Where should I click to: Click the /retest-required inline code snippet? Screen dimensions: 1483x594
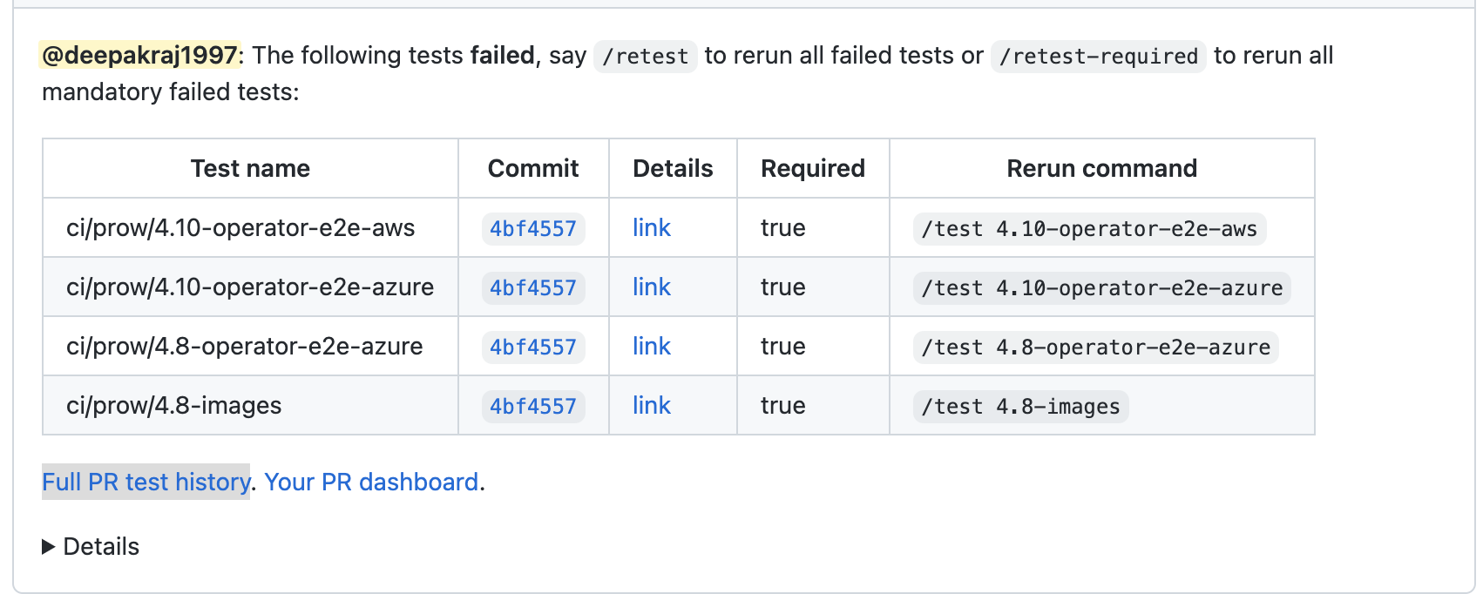(1098, 57)
